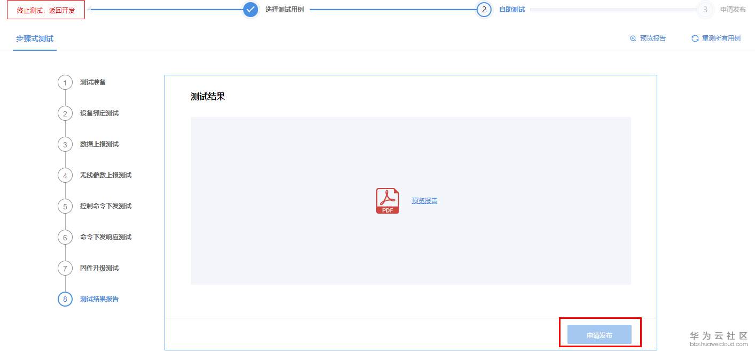
Task: Click 重测所有用例 to retest all cases
Action: pyautogui.click(x=721, y=38)
